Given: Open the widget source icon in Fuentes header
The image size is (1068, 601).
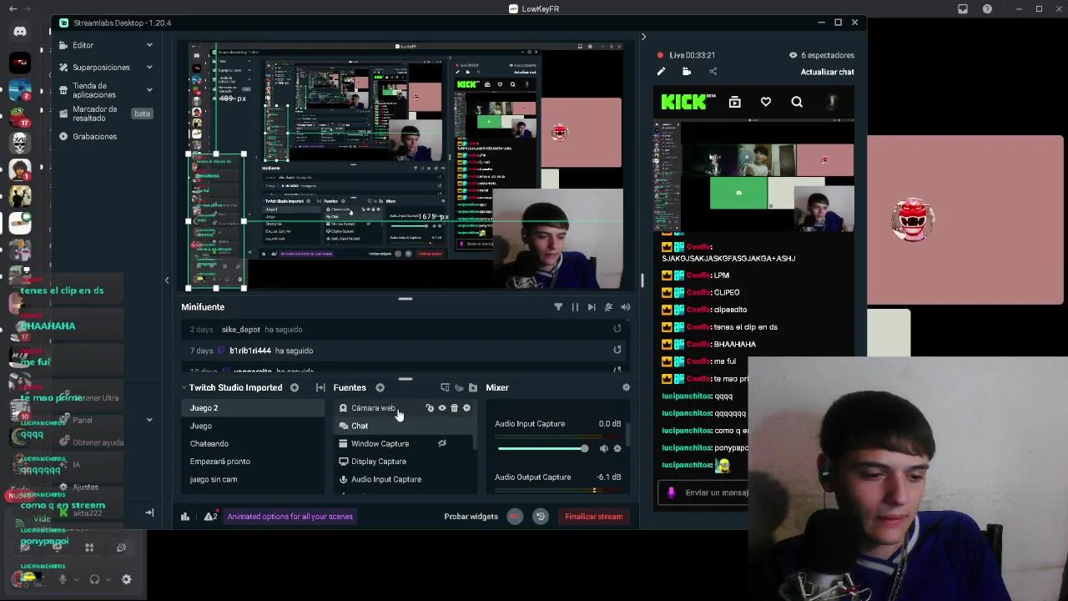Looking at the screenshot, I should click(459, 387).
